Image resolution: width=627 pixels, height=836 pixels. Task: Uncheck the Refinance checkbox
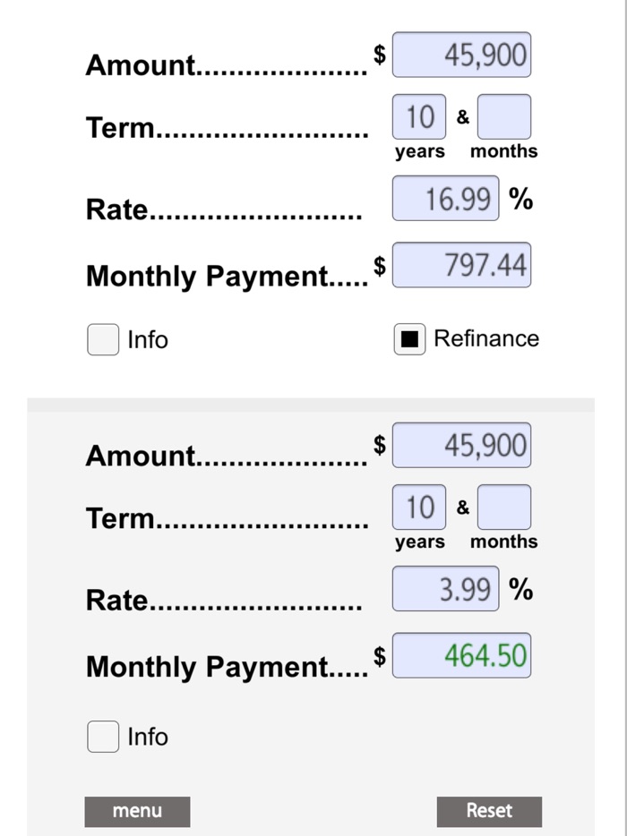coord(409,339)
